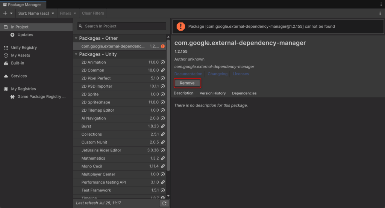Screen dimensions: 385x208
Task: Click the Remove package button
Action: coord(187,83)
